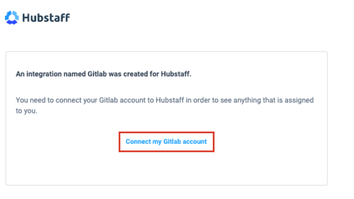Click the word account in the link

click(x=195, y=142)
